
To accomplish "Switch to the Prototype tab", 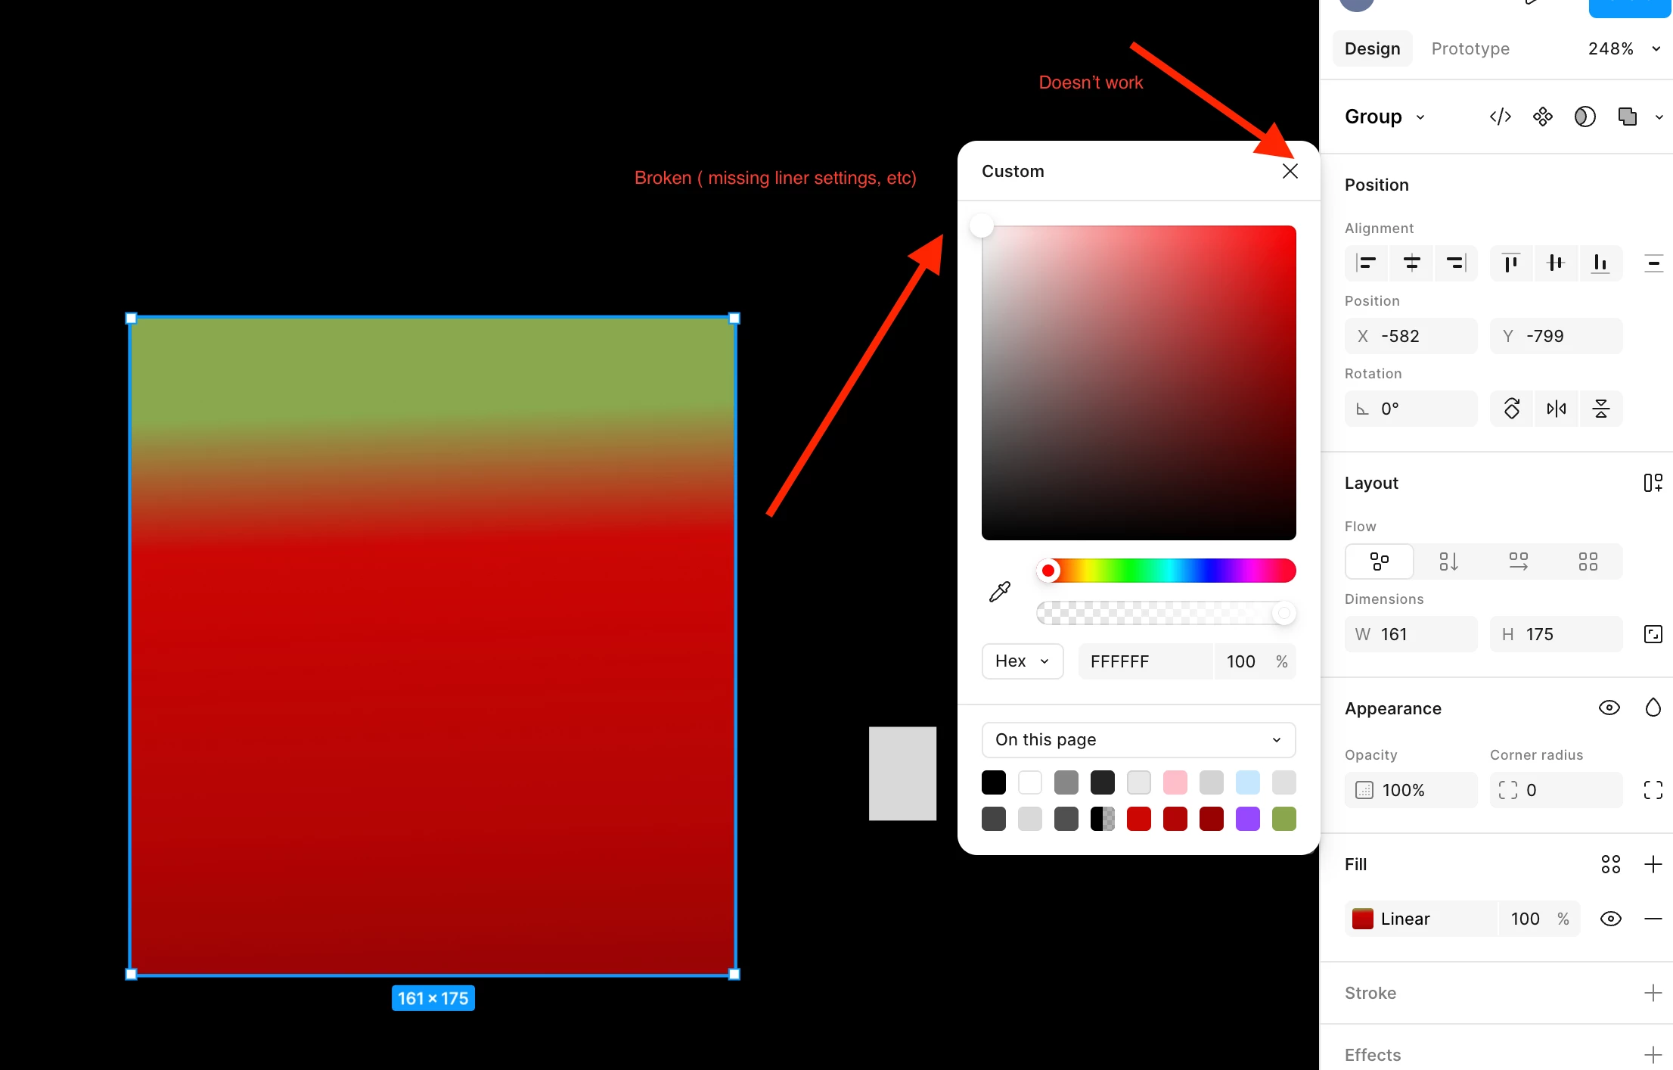I will (1470, 48).
